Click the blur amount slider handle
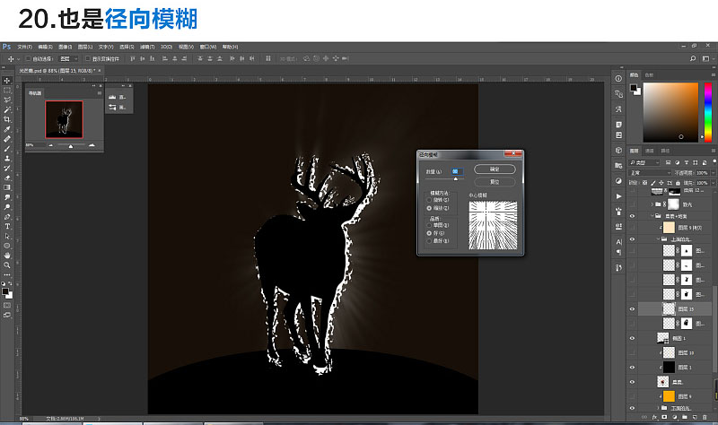The width and height of the screenshot is (718, 425). tap(456, 178)
